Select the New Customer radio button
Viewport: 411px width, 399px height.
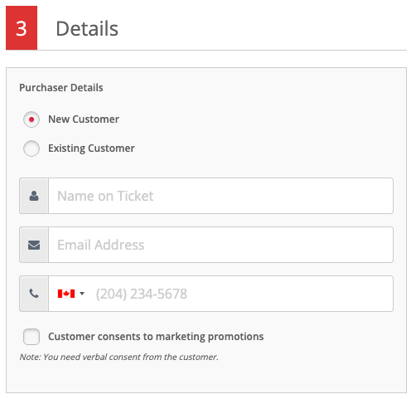coord(31,119)
